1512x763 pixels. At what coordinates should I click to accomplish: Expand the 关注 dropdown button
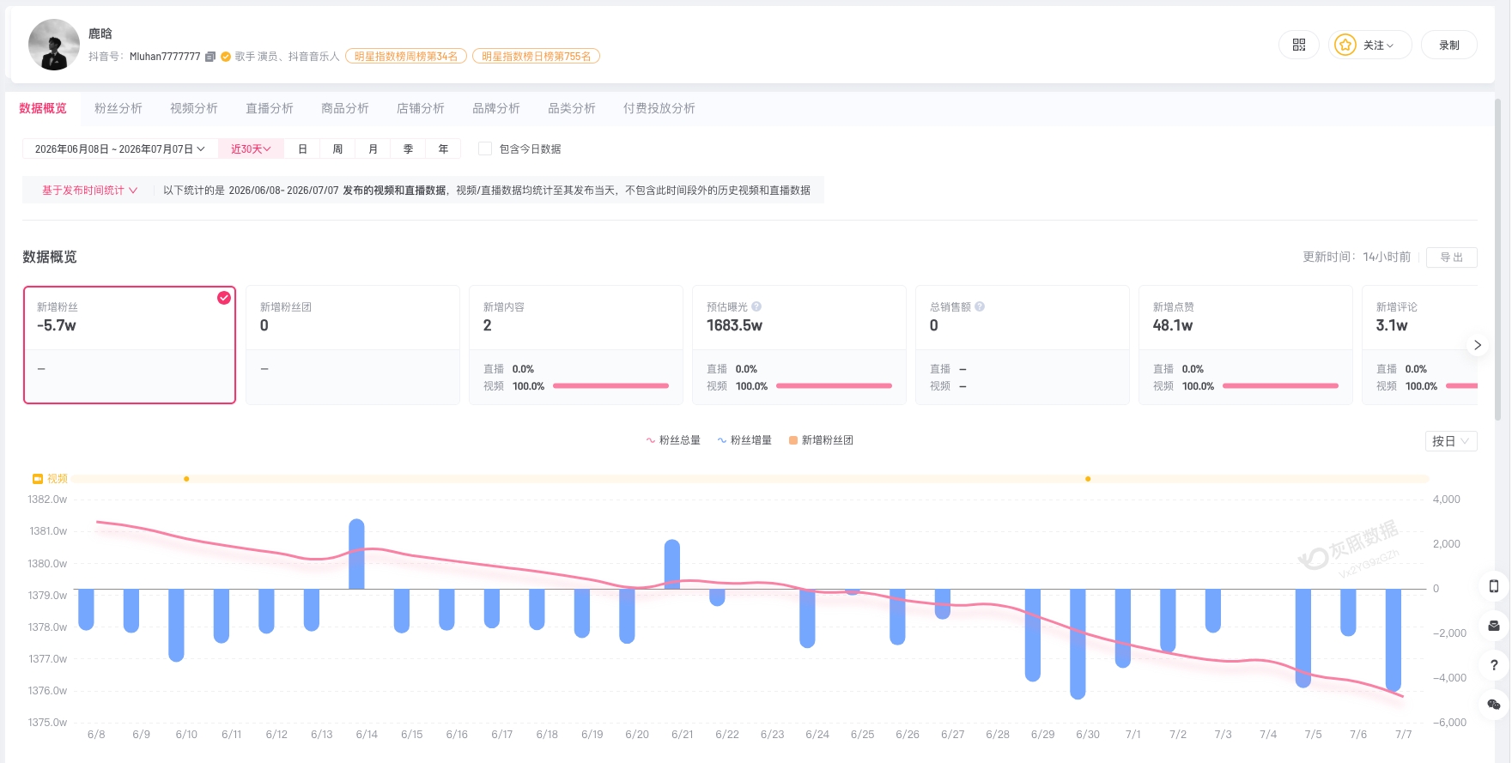(1370, 45)
